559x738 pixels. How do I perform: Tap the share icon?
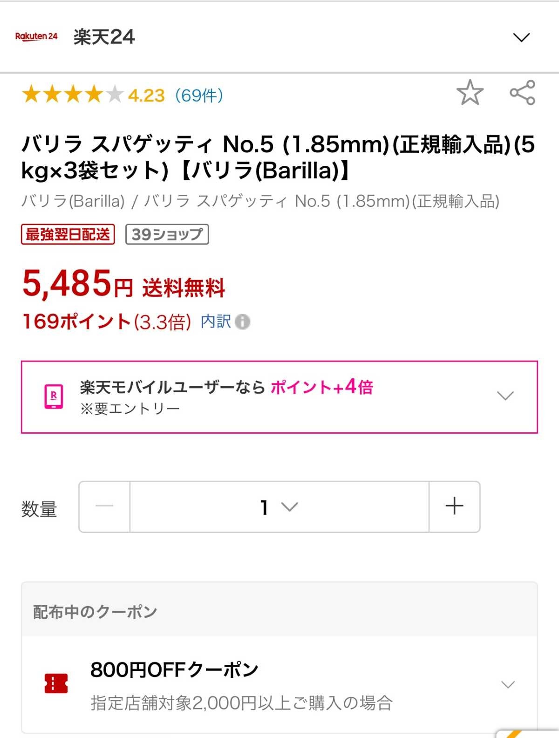coord(522,92)
